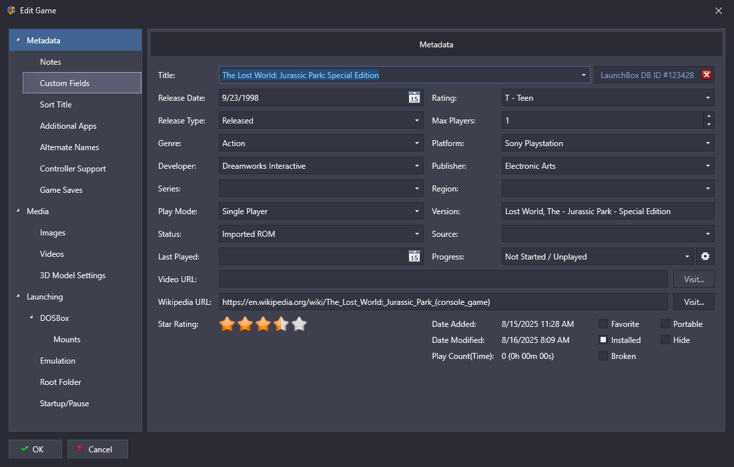Screen dimensions: 734x467
Task: Open the Genre dropdown
Action: pos(321,143)
